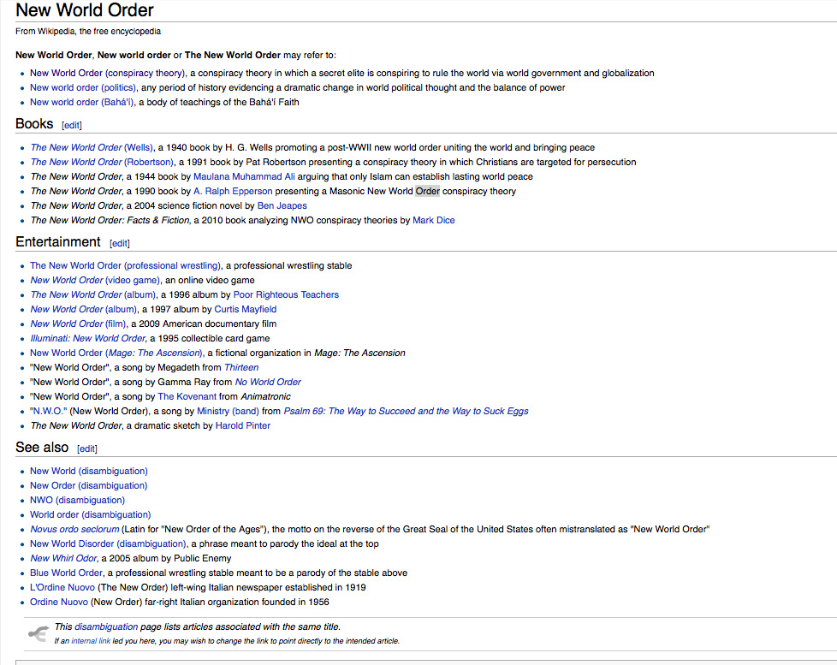Open the Ben Jeapes author link
837x665 pixels.
[282, 205]
